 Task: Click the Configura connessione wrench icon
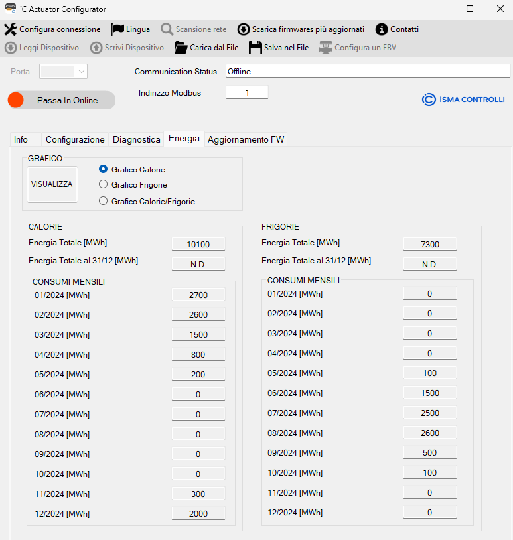[11, 29]
